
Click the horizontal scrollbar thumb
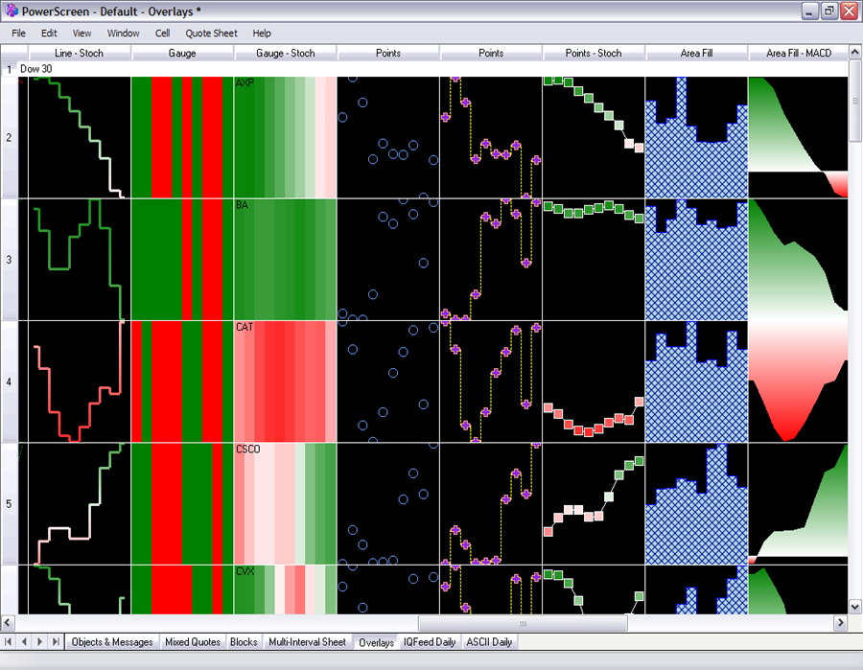click(x=522, y=623)
